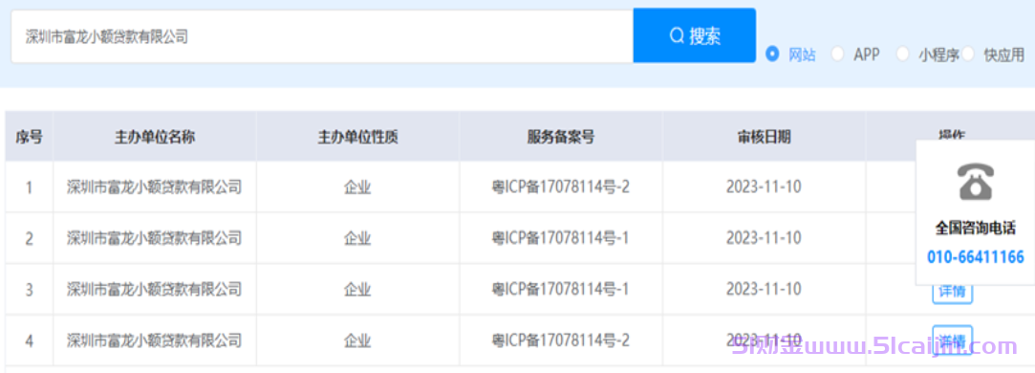
Task: Click 粤ICP备17078114号-2 in row 1
Action: coord(561,186)
